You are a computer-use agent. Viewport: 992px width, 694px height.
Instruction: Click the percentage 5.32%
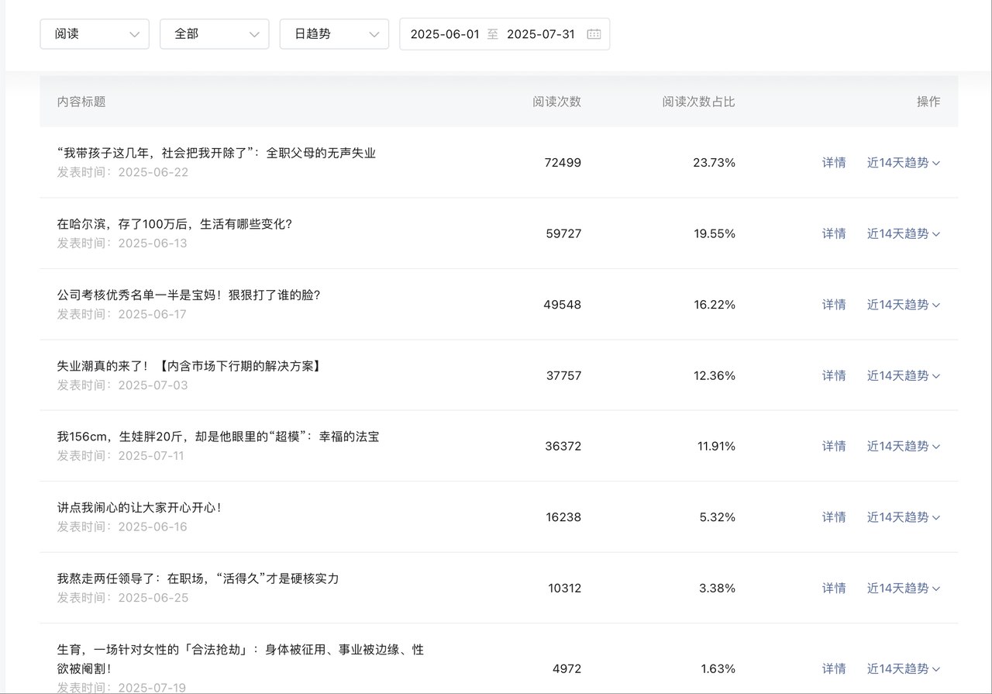[x=718, y=517]
